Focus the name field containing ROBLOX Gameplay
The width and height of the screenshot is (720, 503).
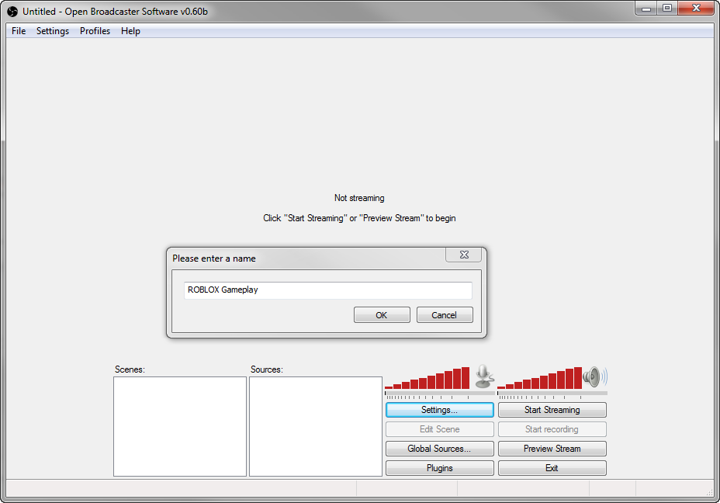point(328,290)
